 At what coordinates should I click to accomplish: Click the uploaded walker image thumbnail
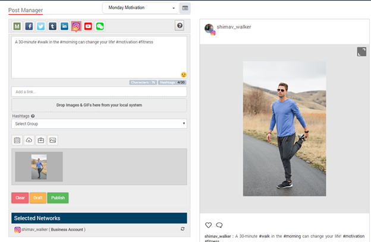(x=39, y=167)
